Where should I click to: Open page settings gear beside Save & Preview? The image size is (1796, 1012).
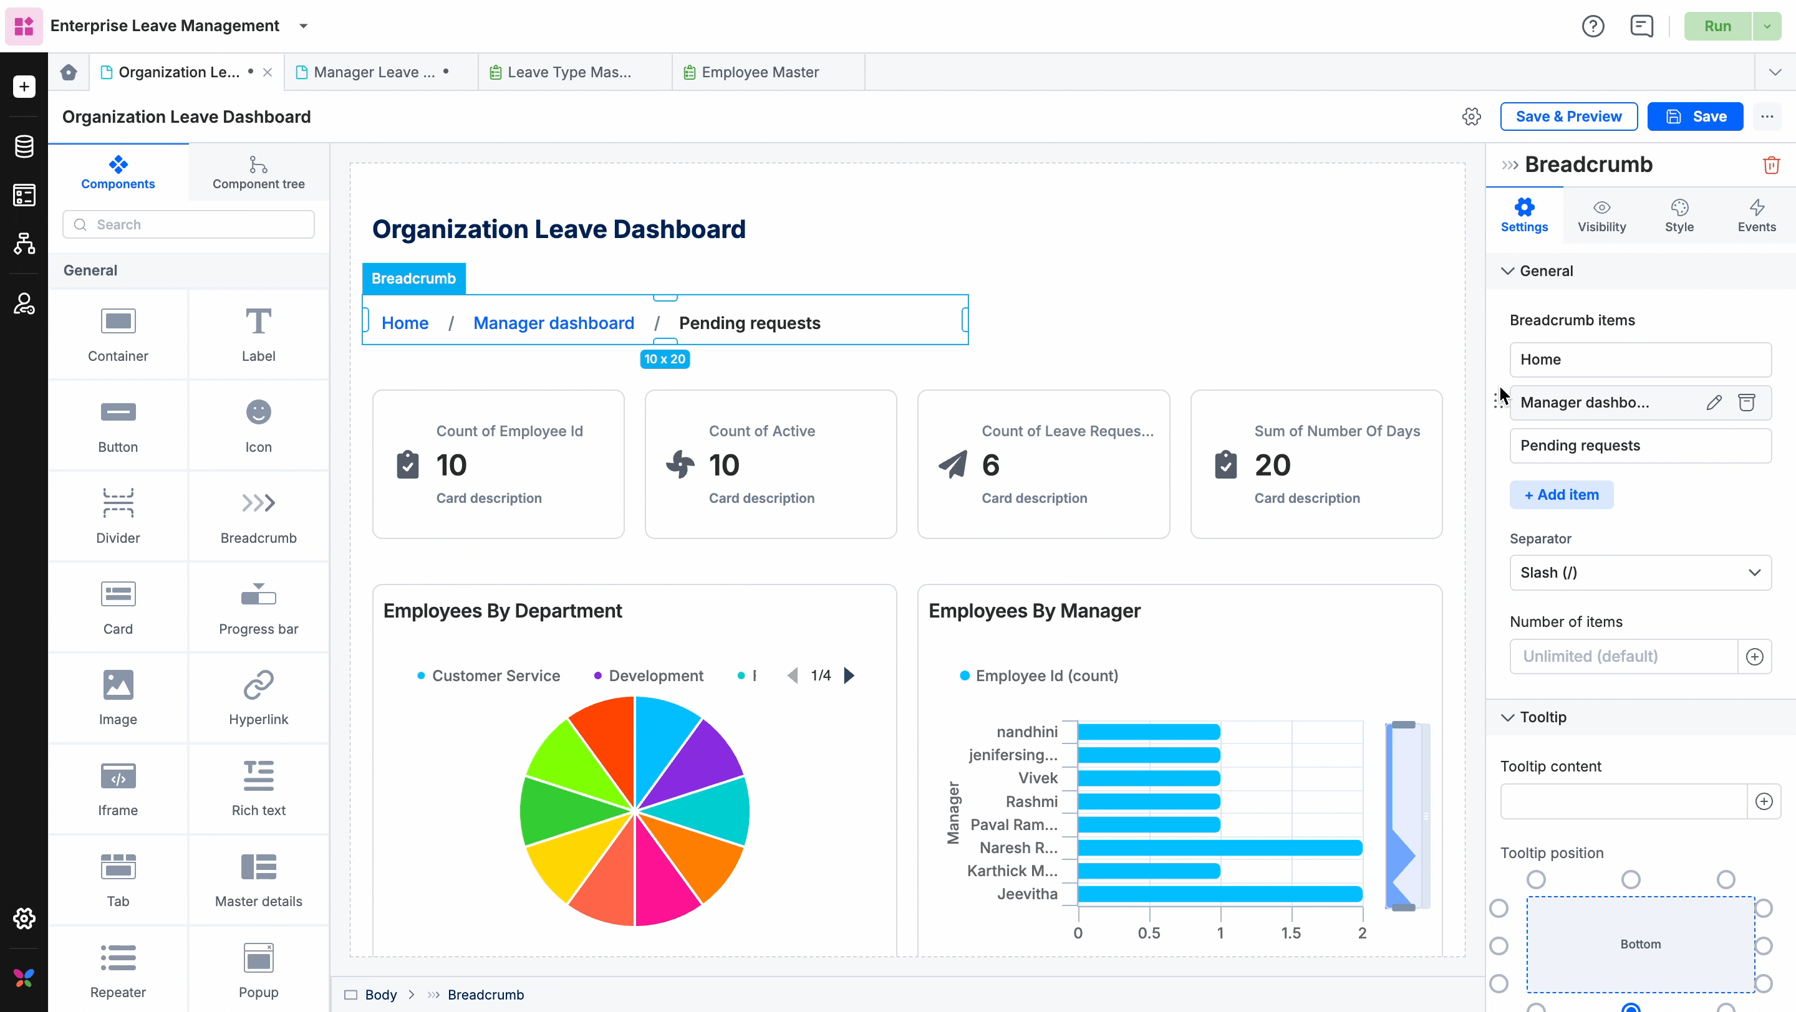coord(1471,117)
